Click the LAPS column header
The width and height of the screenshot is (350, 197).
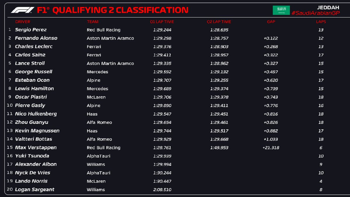(321, 22)
